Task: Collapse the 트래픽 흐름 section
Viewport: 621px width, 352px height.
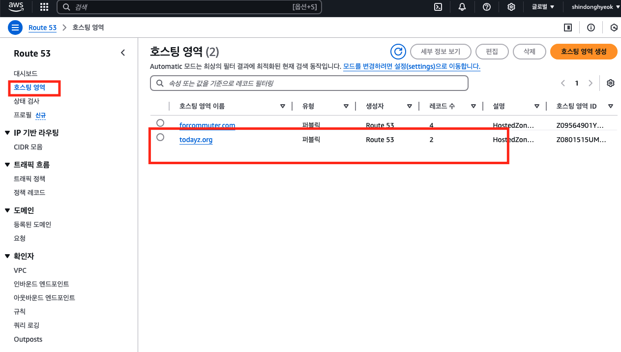Action: tap(7, 165)
